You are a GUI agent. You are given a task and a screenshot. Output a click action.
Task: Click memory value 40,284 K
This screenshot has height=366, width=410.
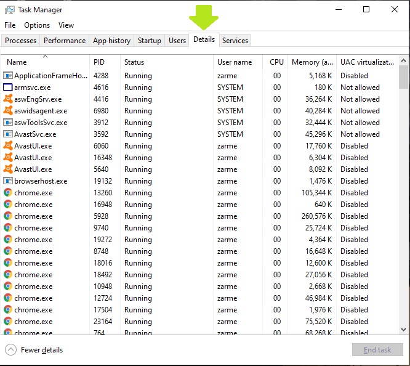[318, 111]
